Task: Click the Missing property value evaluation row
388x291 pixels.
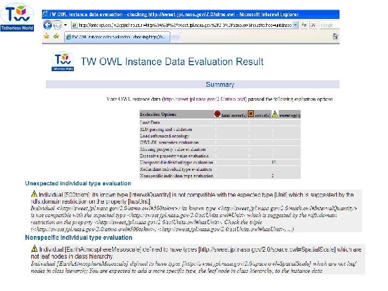Action: [x=220, y=149]
